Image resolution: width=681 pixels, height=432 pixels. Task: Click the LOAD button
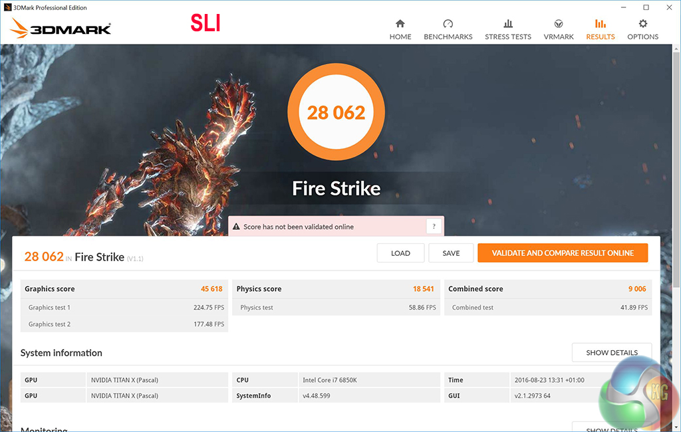(400, 253)
